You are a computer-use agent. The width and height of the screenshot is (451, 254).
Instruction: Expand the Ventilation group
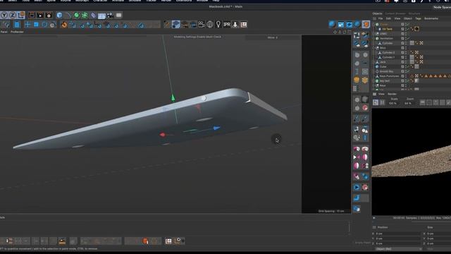tap(374, 38)
